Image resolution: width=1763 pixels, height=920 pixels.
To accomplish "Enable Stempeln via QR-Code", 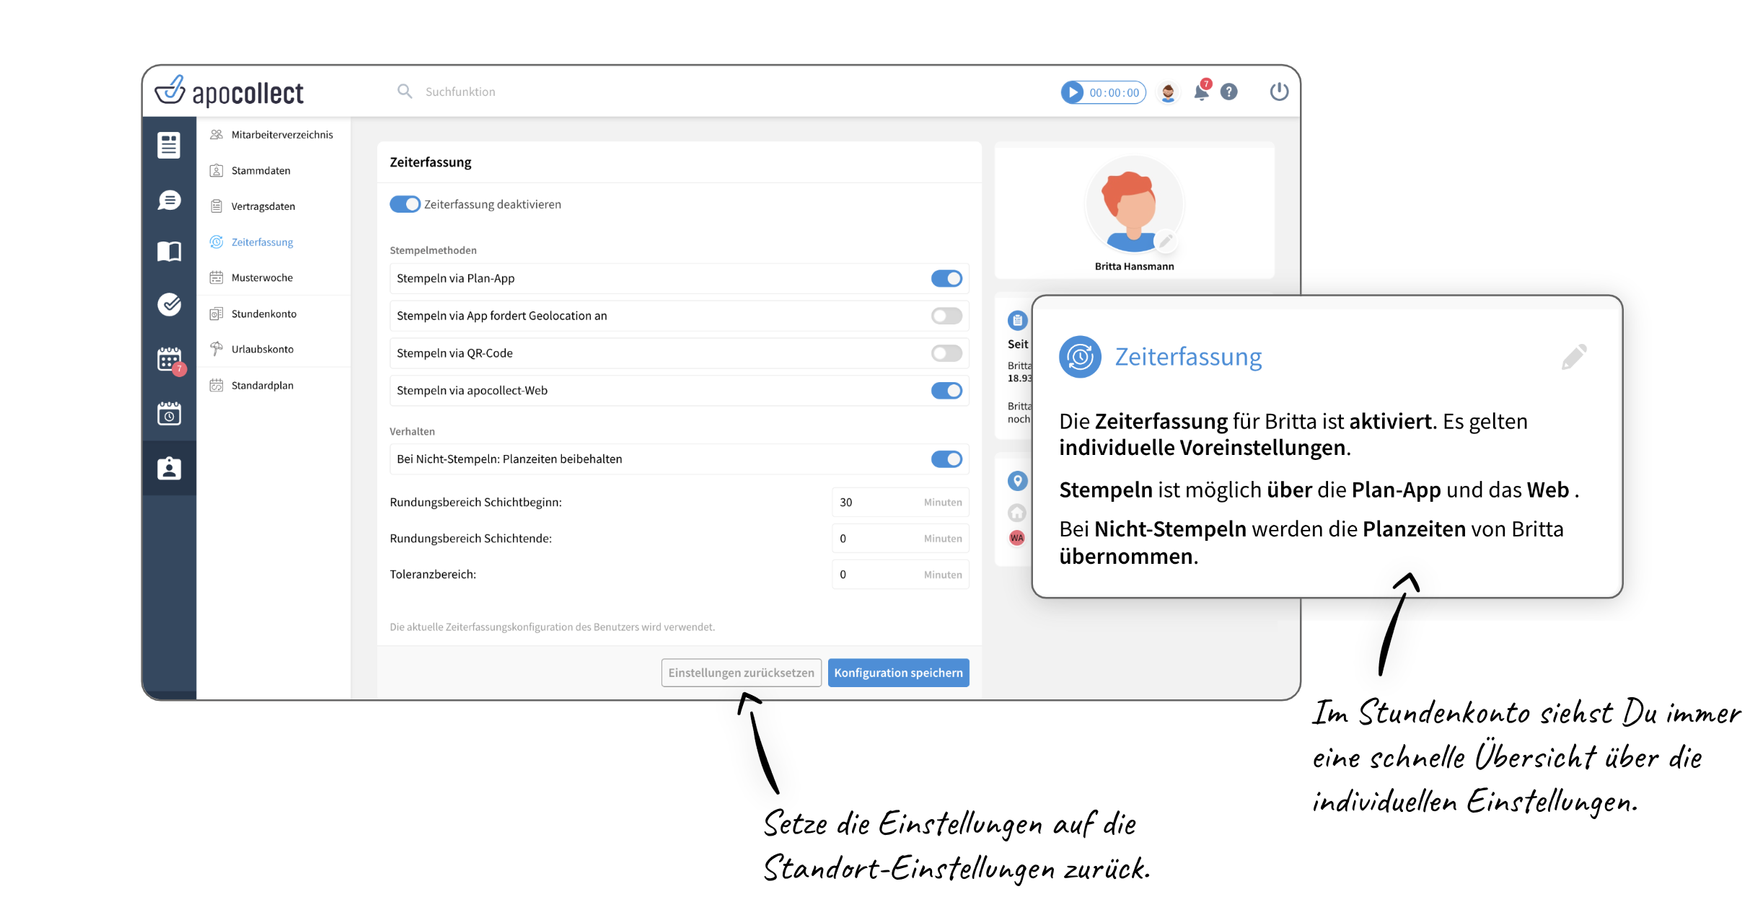I will (946, 353).
